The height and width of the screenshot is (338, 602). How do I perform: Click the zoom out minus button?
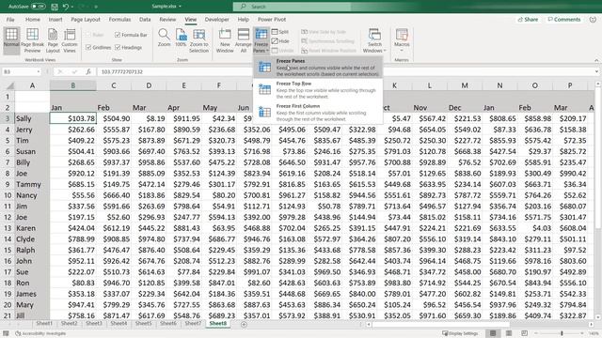[536, 333]
